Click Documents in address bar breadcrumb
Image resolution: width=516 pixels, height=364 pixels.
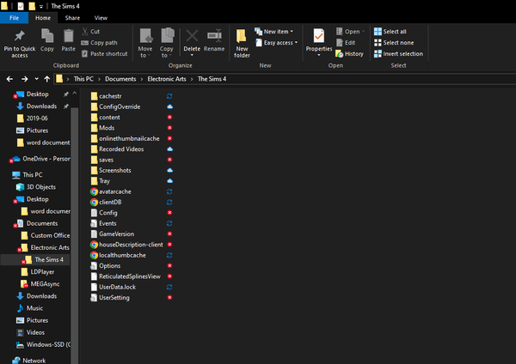120,79
